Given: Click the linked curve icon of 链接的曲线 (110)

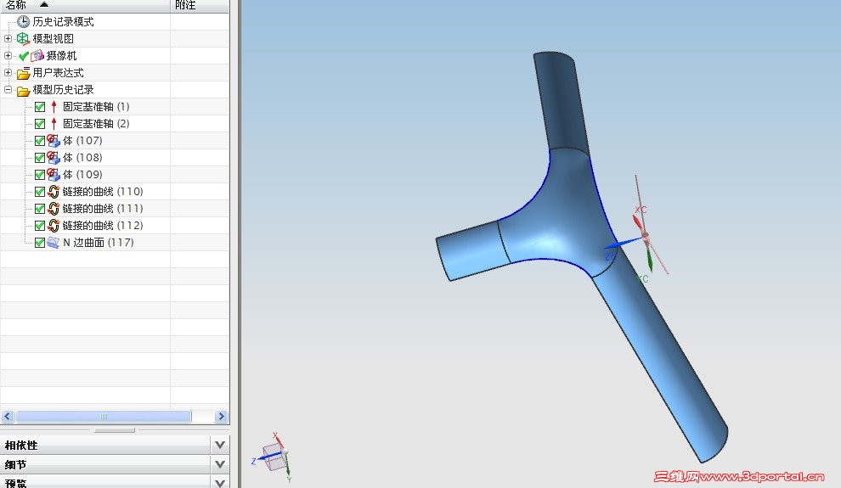Looking at the screenshot, I should 54,192.
